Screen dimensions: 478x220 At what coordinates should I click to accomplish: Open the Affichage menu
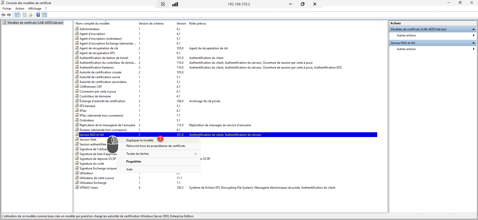click(35, 9)
